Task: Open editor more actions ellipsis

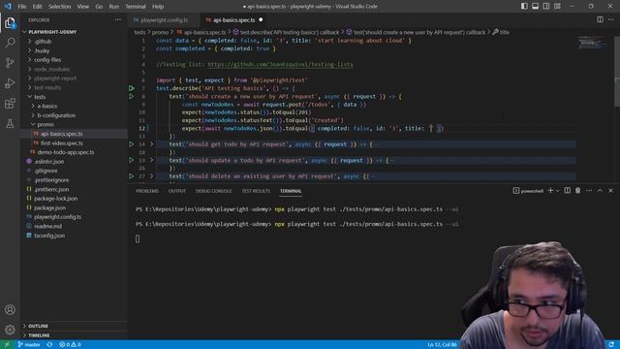Action: click(x=611, y=19)
